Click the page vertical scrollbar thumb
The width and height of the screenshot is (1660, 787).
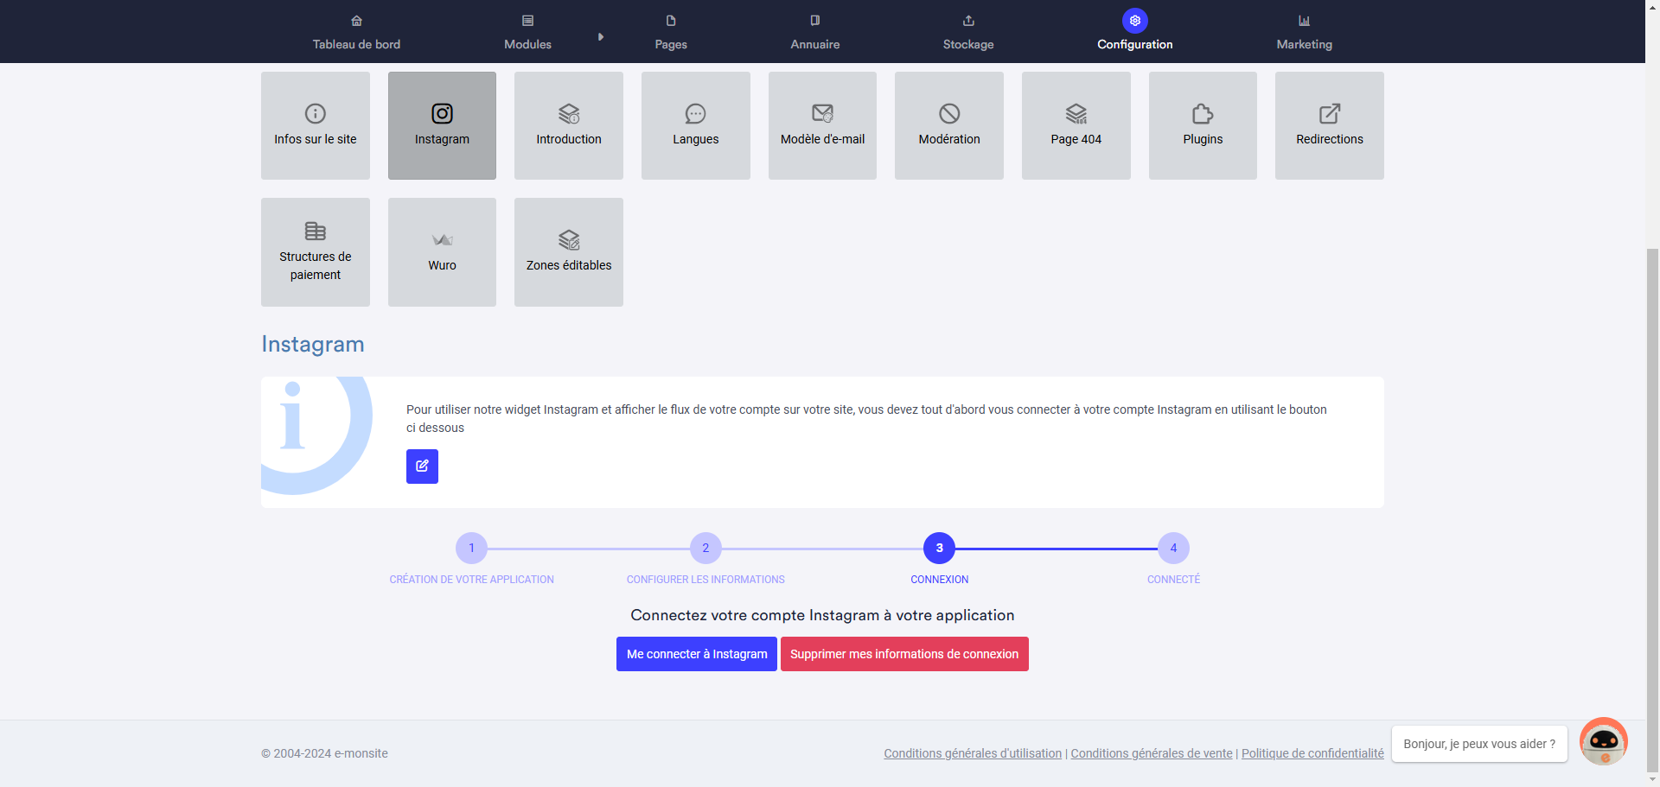[x=1652, y=510]
